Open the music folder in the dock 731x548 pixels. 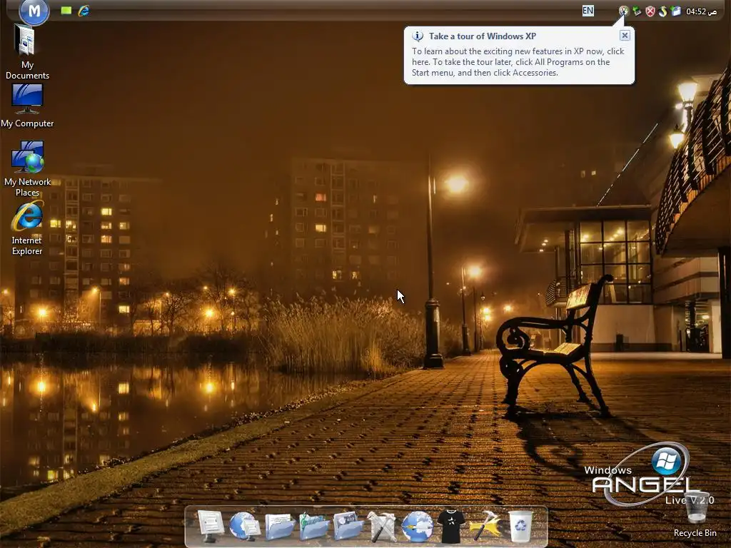point(314,527)
